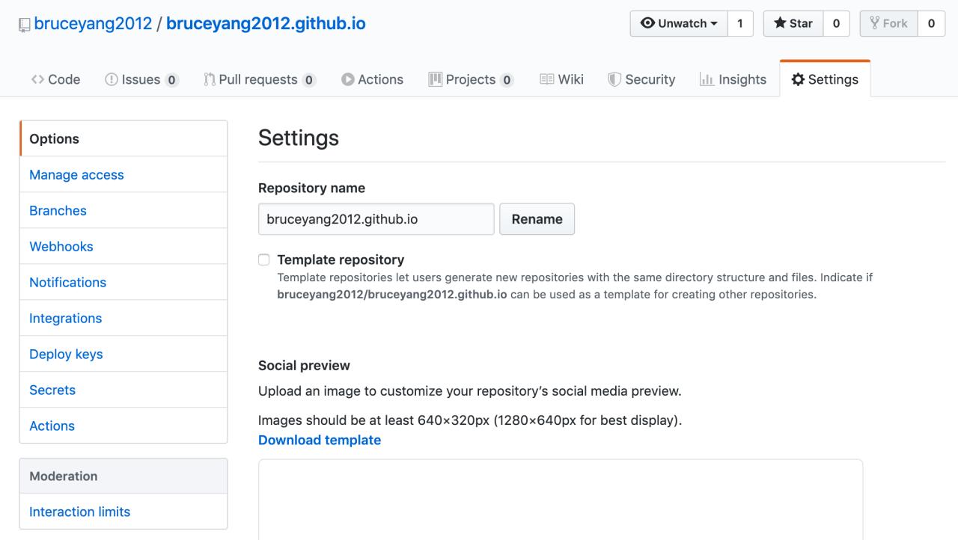The image size is (958, 540).
Task: Click the Moderation section header
Action: tap(123, 476)
